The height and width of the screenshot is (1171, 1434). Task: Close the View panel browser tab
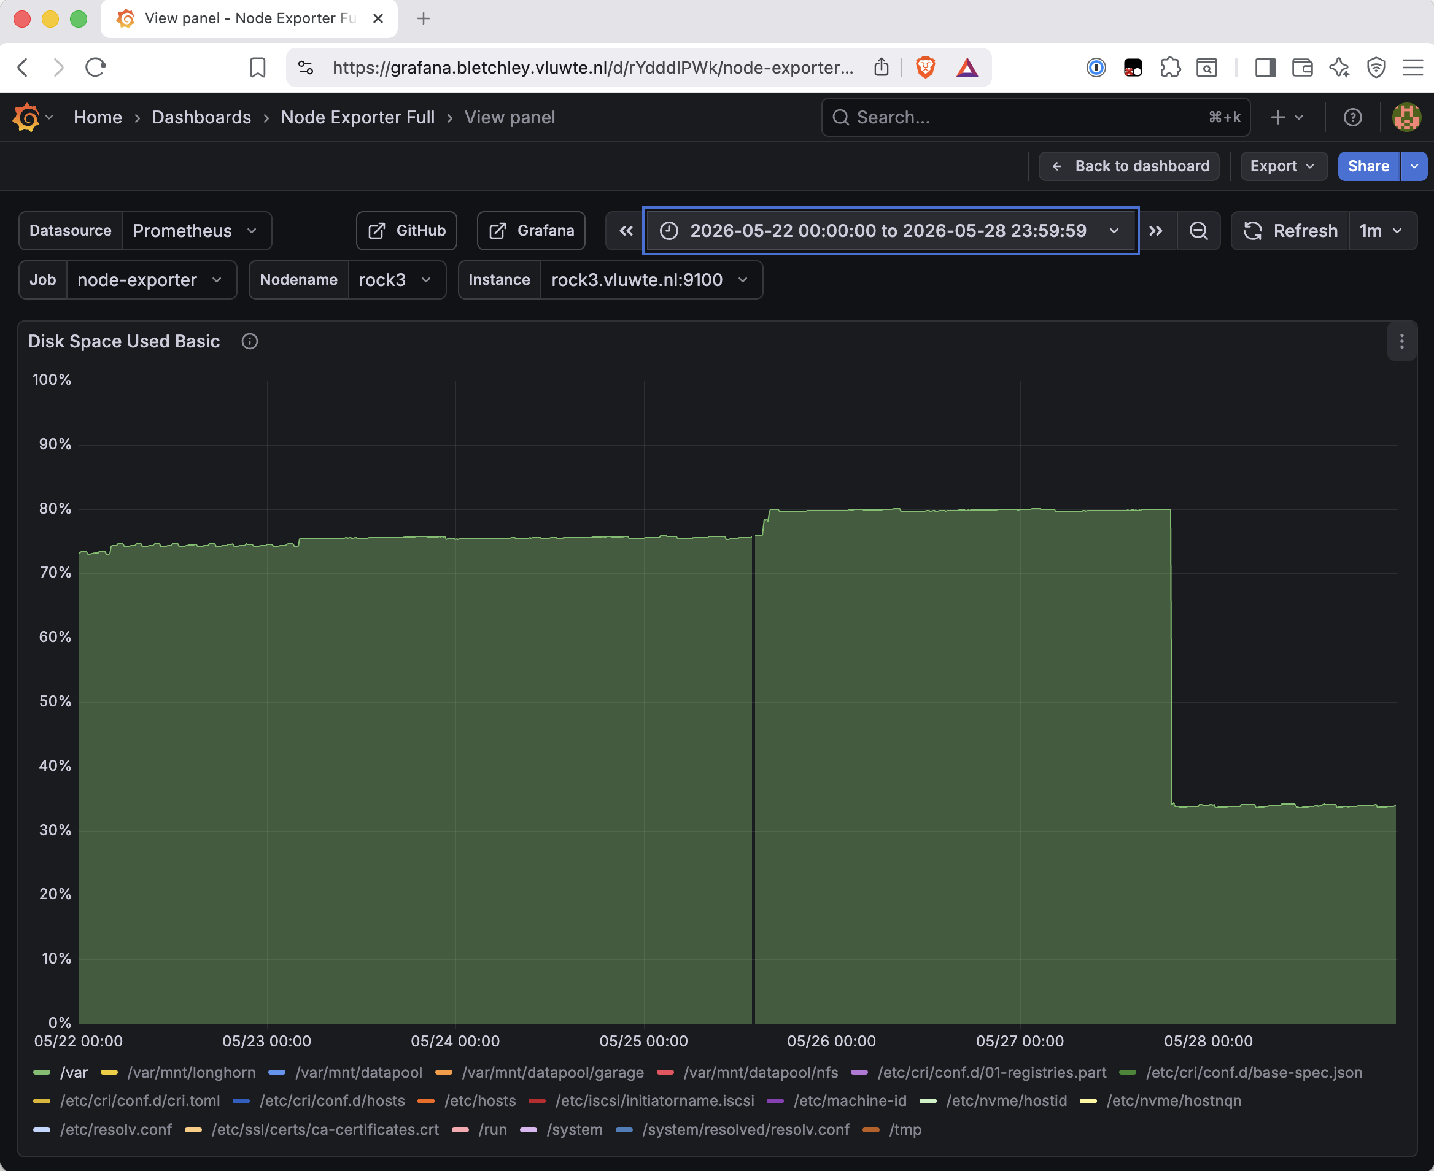378,19
